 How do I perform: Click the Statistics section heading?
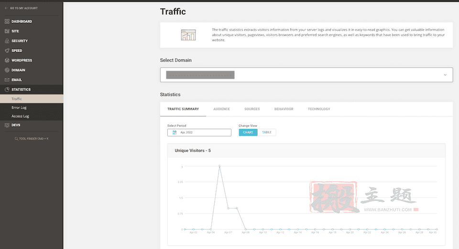coord(170,94)
